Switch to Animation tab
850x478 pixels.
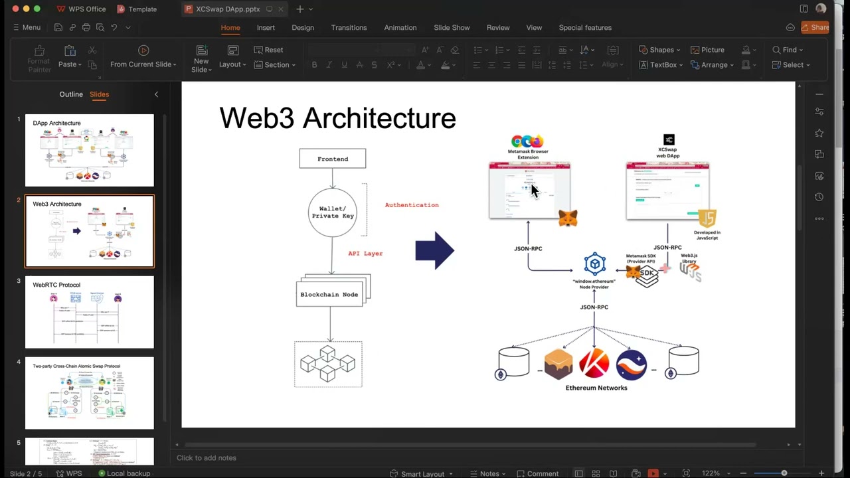pos(400,27)
